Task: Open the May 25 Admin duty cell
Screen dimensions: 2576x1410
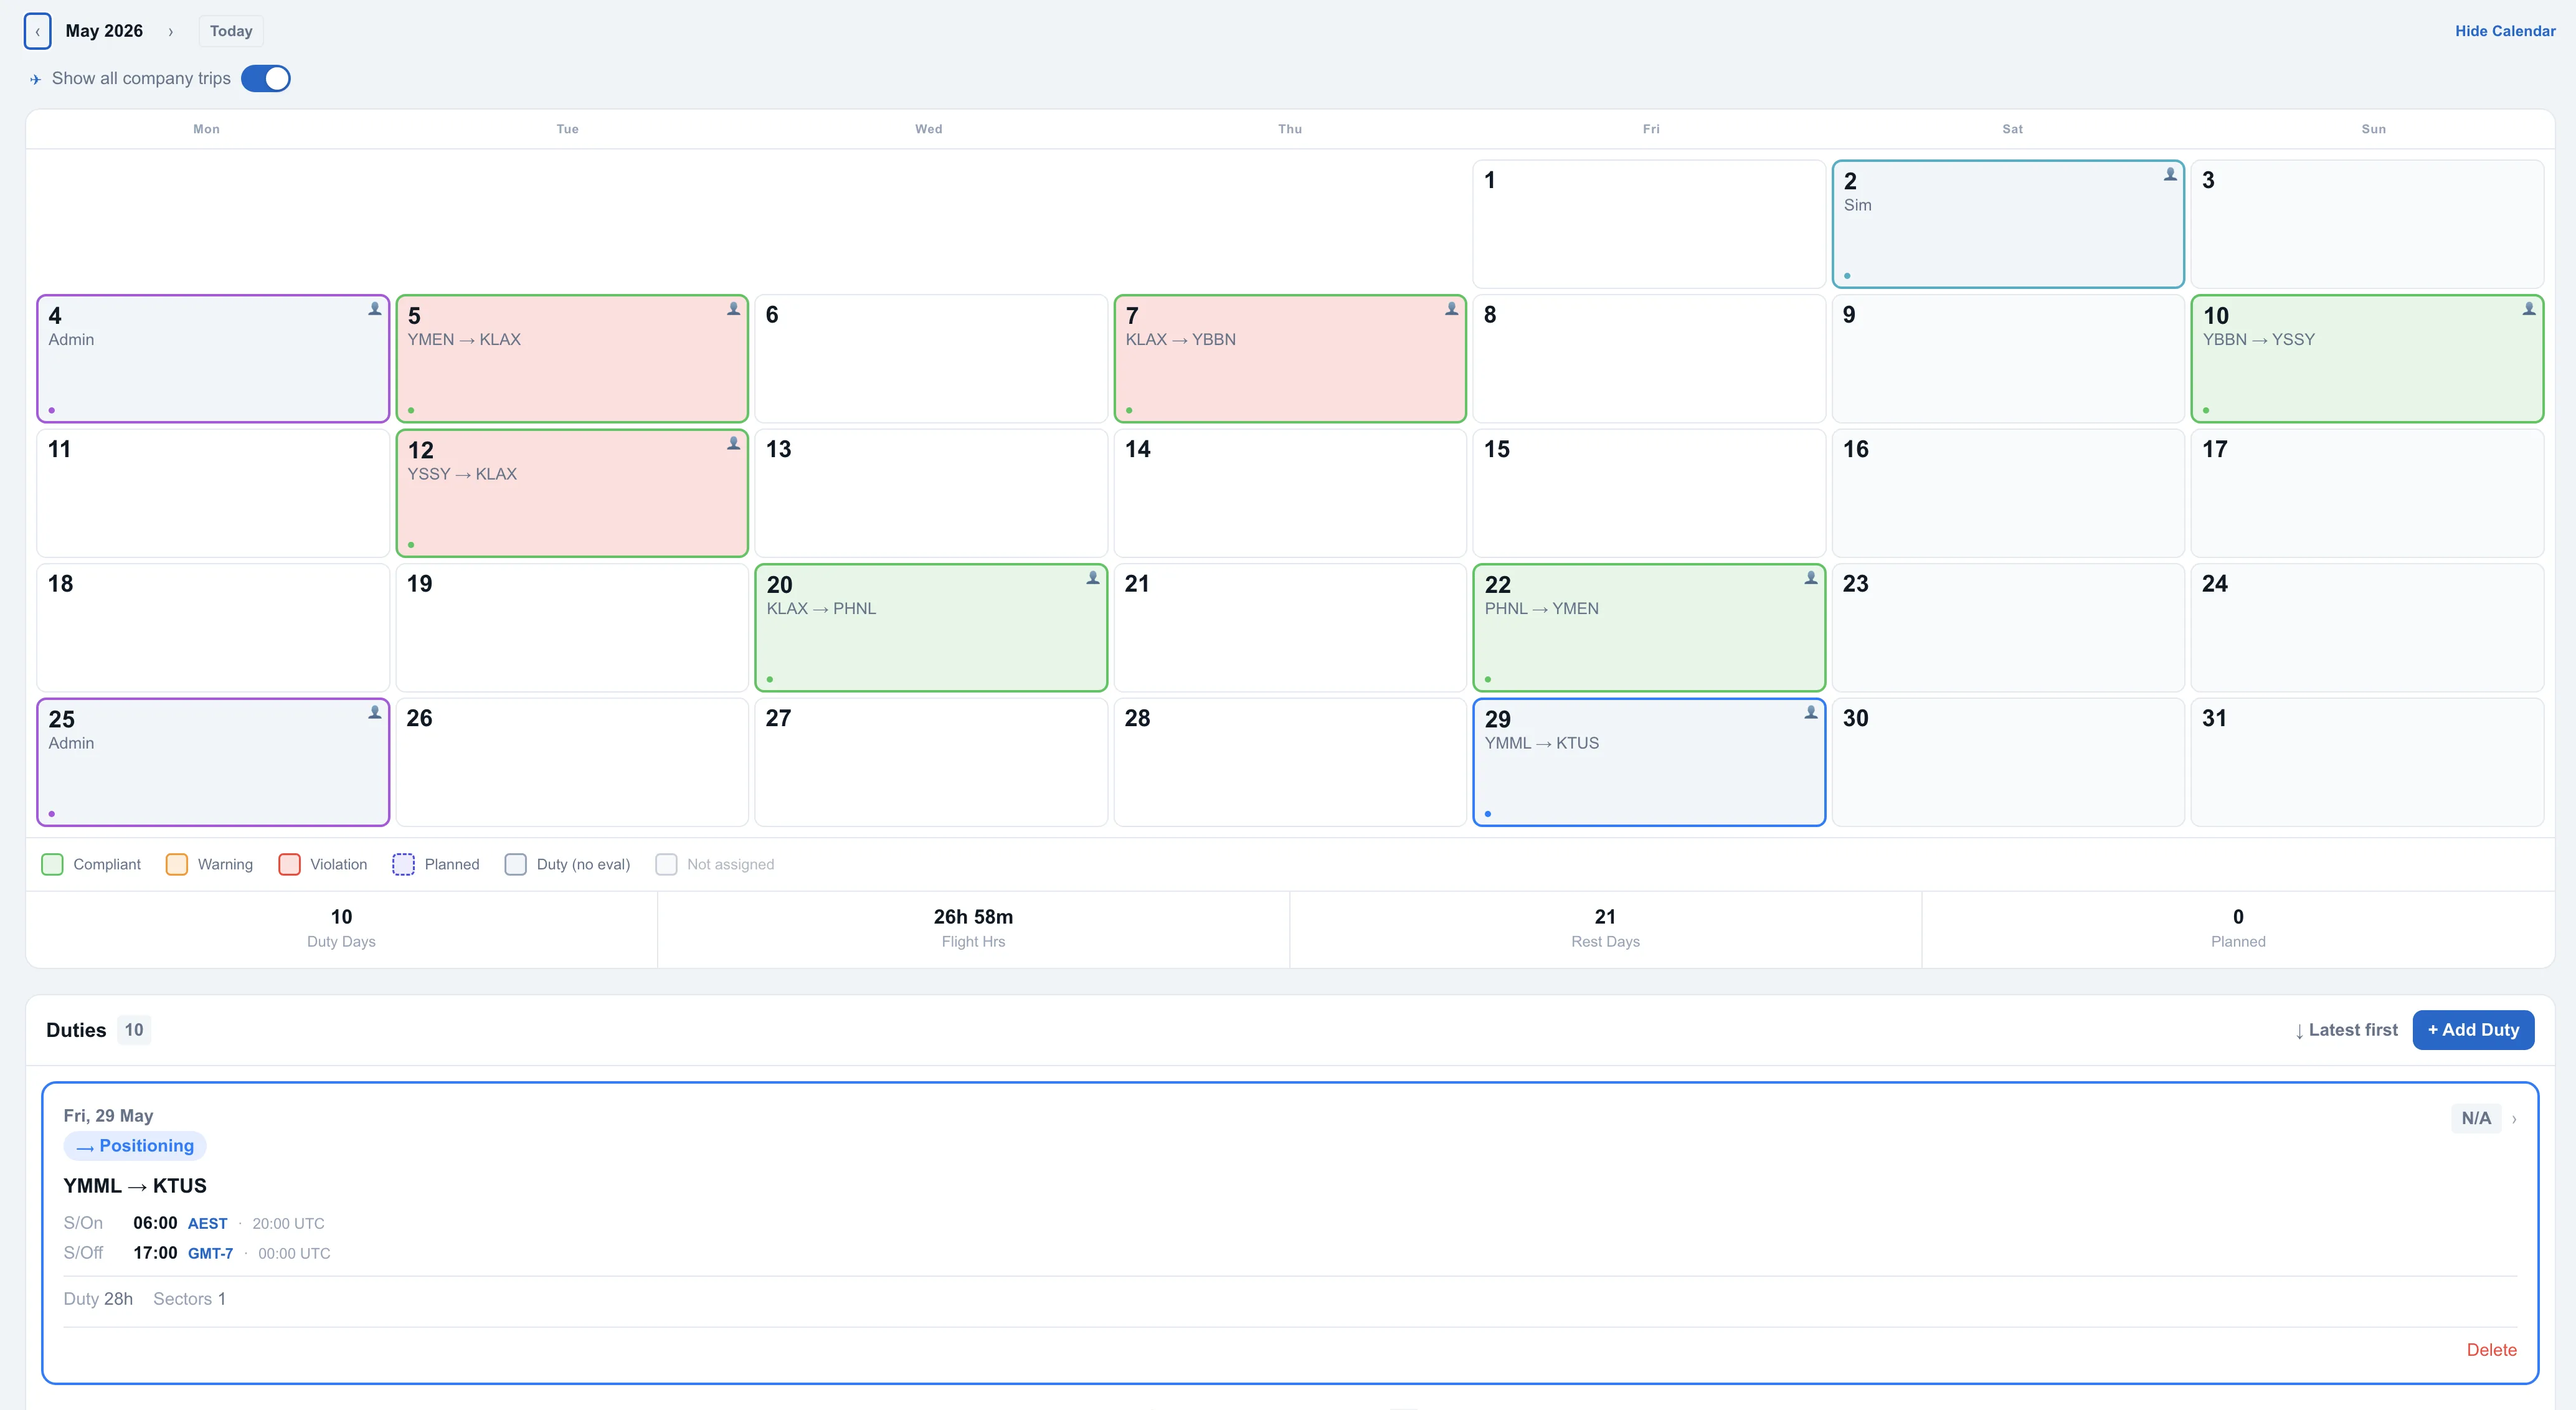Action: [213, 762]
